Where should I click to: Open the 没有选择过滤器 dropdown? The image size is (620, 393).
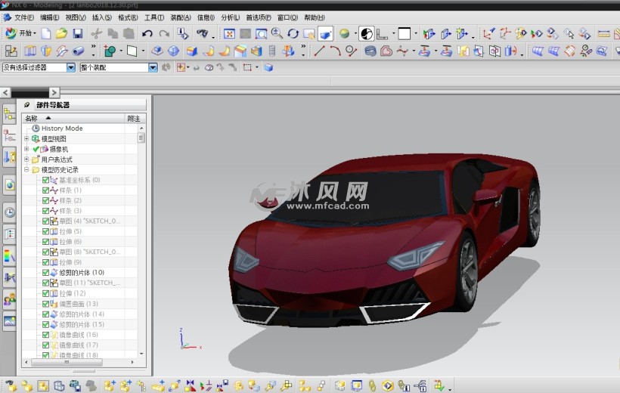pyautogui.click(x=71, y=67)
